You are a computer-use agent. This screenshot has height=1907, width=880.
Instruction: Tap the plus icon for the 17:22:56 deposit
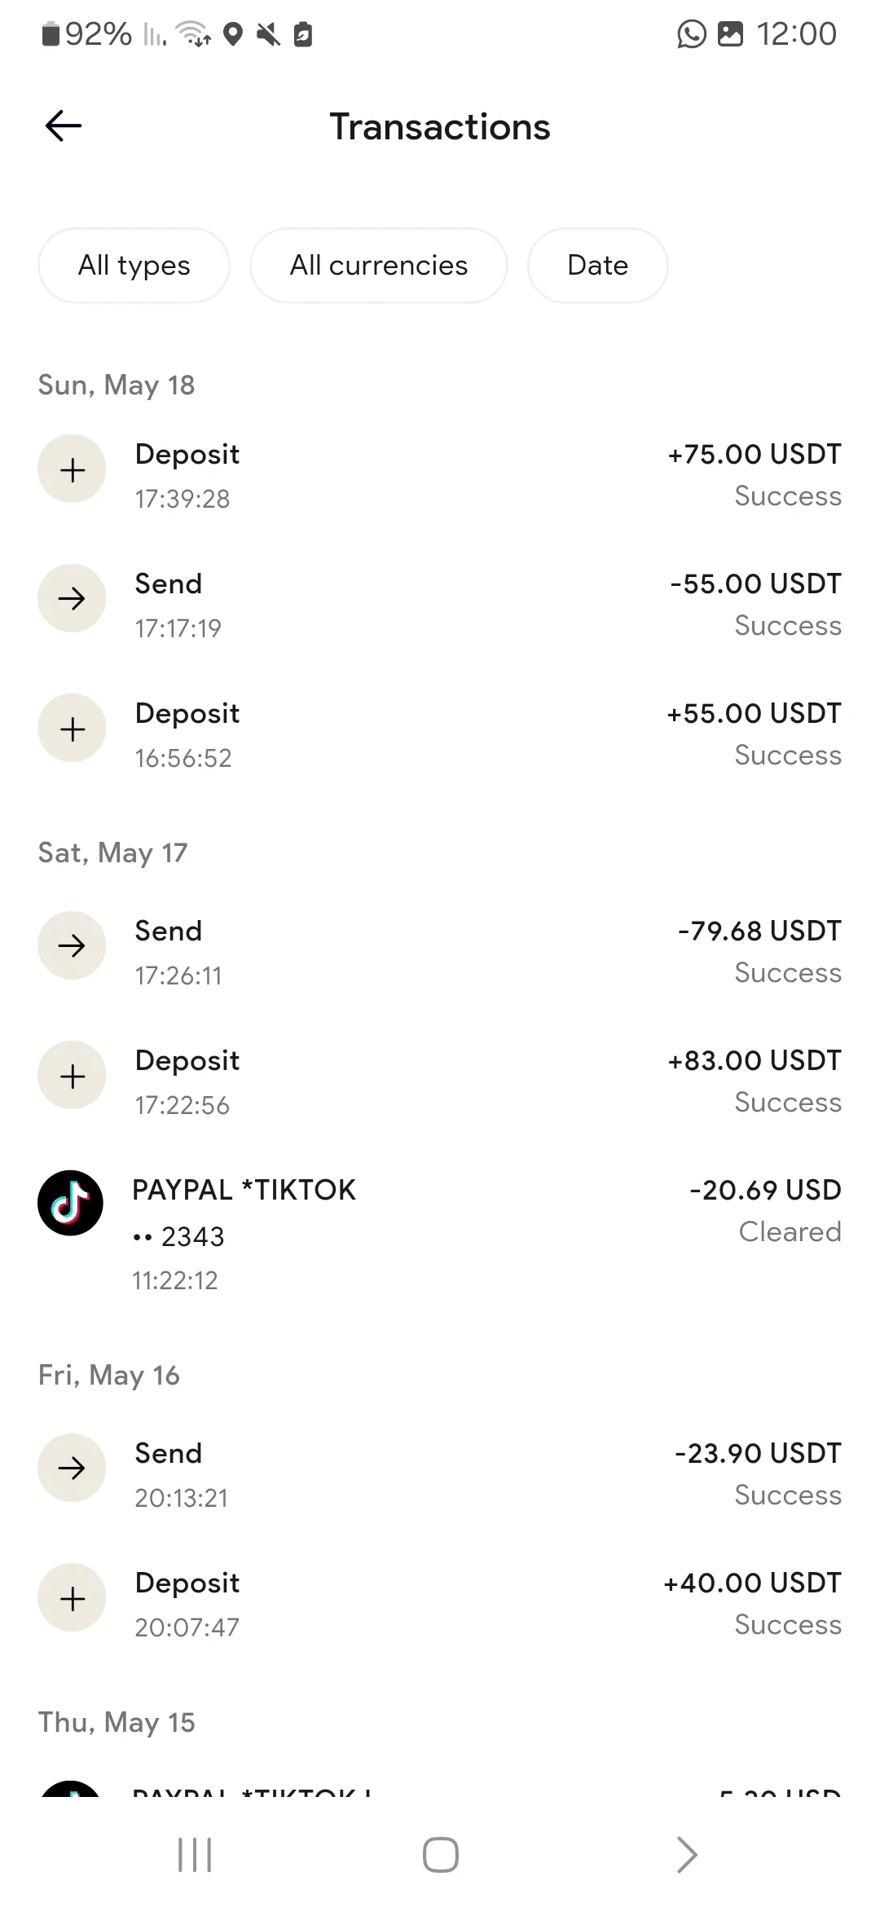click(72, 1076)
